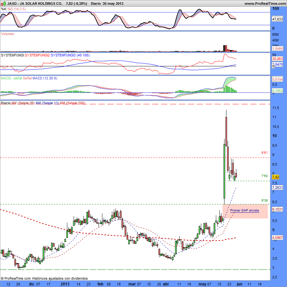
Task: Select the MM (Simple 200) moving average label
Action: (72, 103)
